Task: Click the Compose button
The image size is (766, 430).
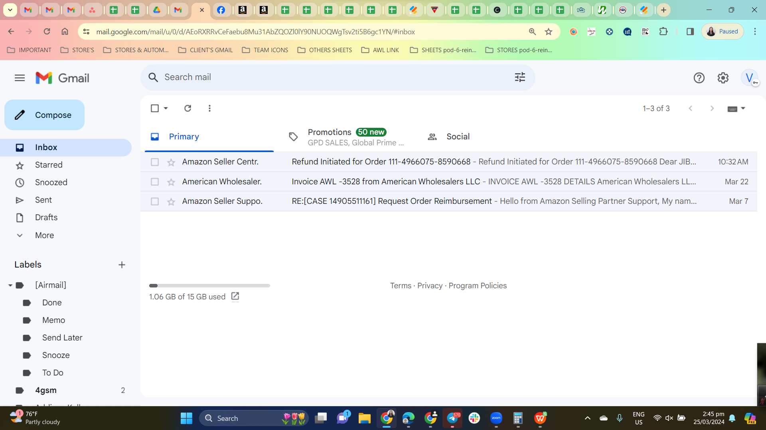Action: [45, 115]
